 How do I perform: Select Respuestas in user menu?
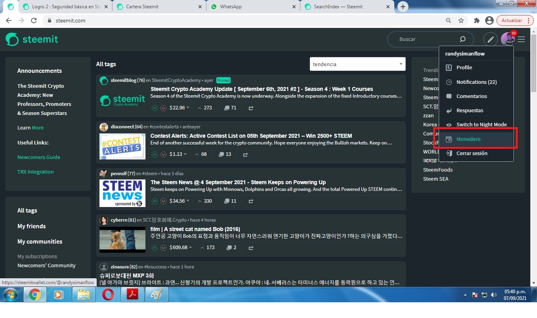pos(476,111)
